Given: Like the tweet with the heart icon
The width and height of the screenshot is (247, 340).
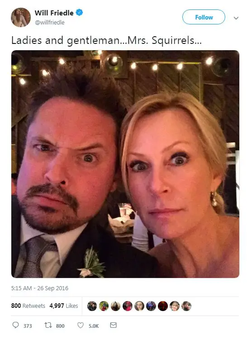Looking at the screenshot, I should (81, 325).
